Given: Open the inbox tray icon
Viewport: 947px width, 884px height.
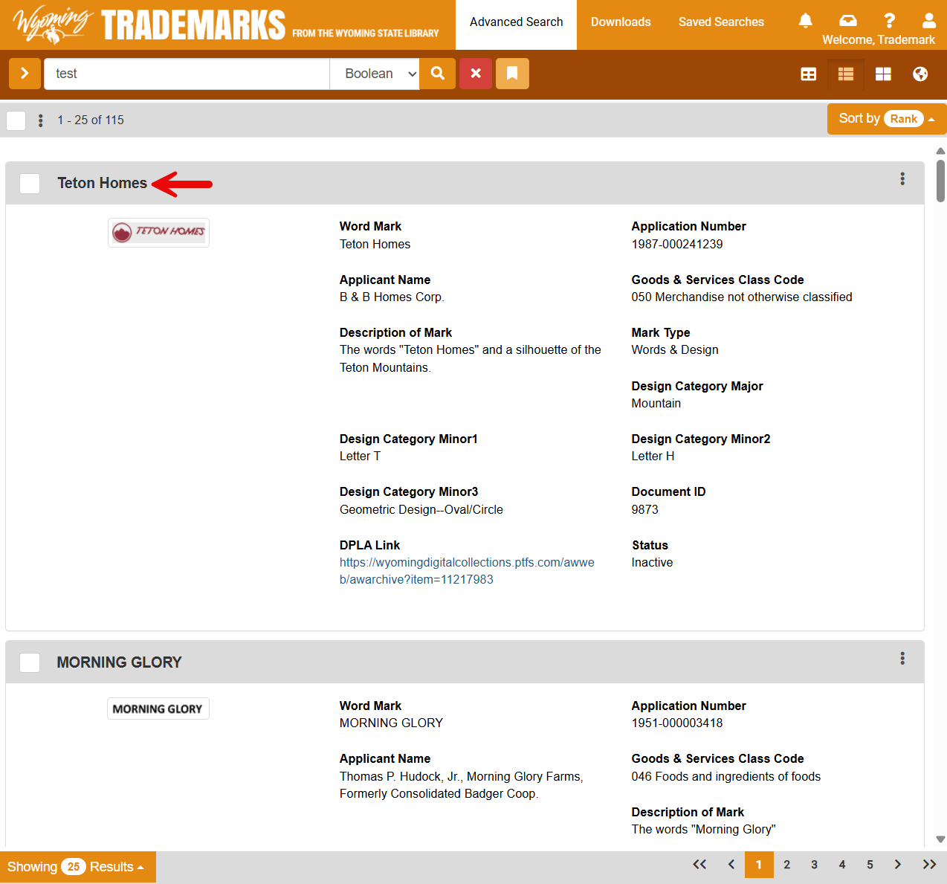Looking at the screenshot, I should click(x=848, y=20).
